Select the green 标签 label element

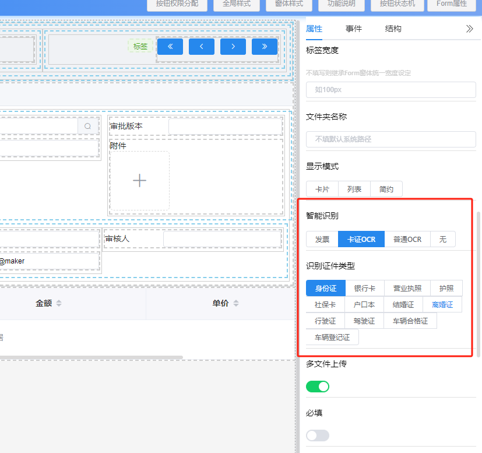(x=140, y=47)
